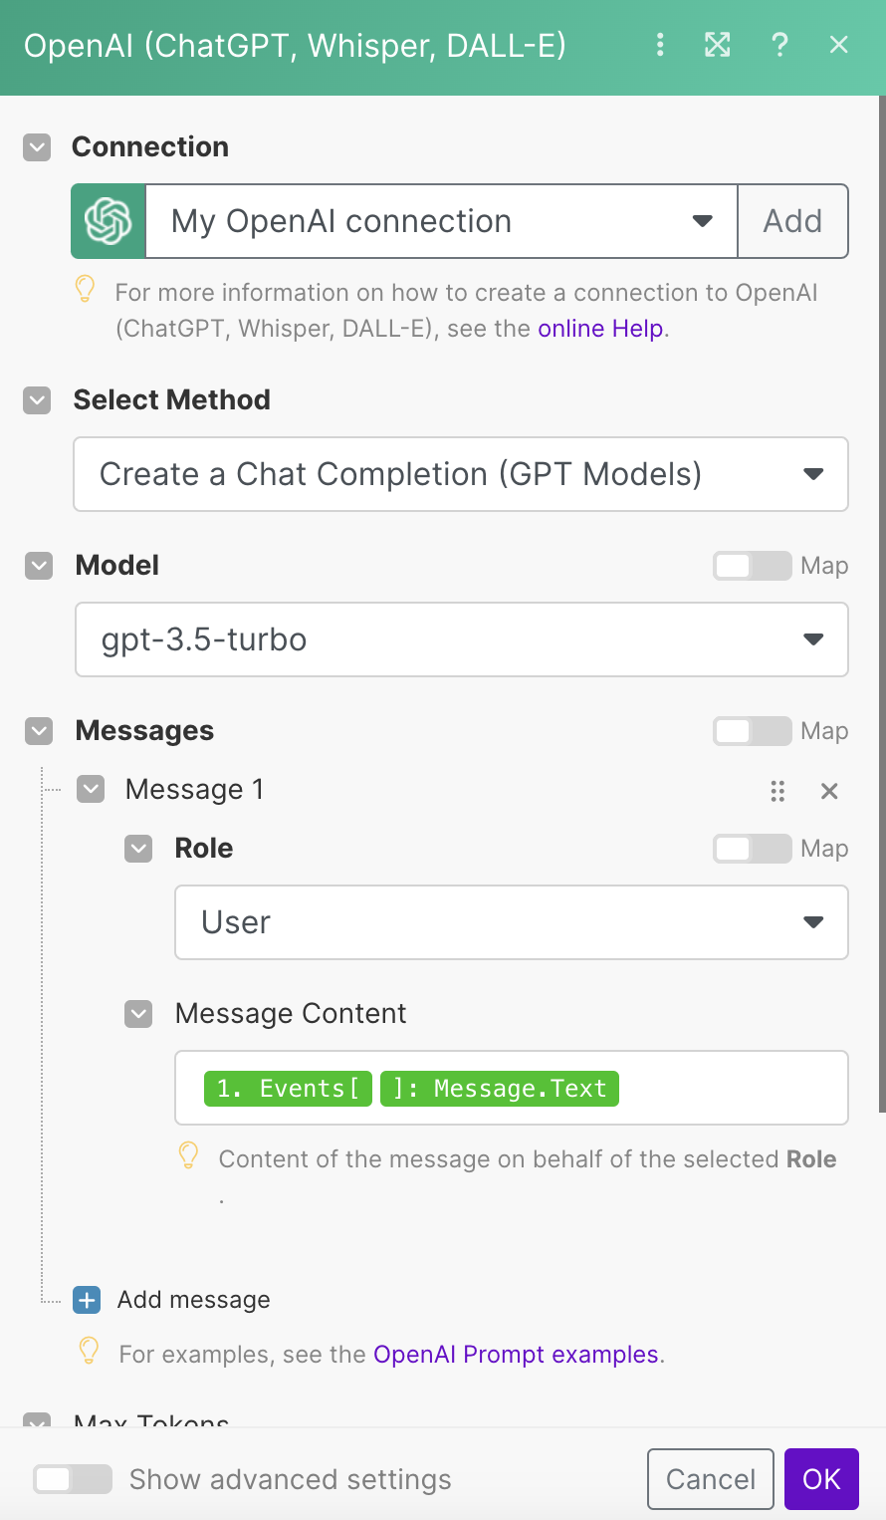Screen dimensions: 886x1520
Task: Toggle the Map switch for Model
Action: click(752, 566)
